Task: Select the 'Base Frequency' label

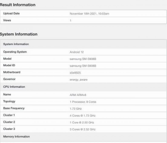Action: pyautogui.click(x=14, y=108)
